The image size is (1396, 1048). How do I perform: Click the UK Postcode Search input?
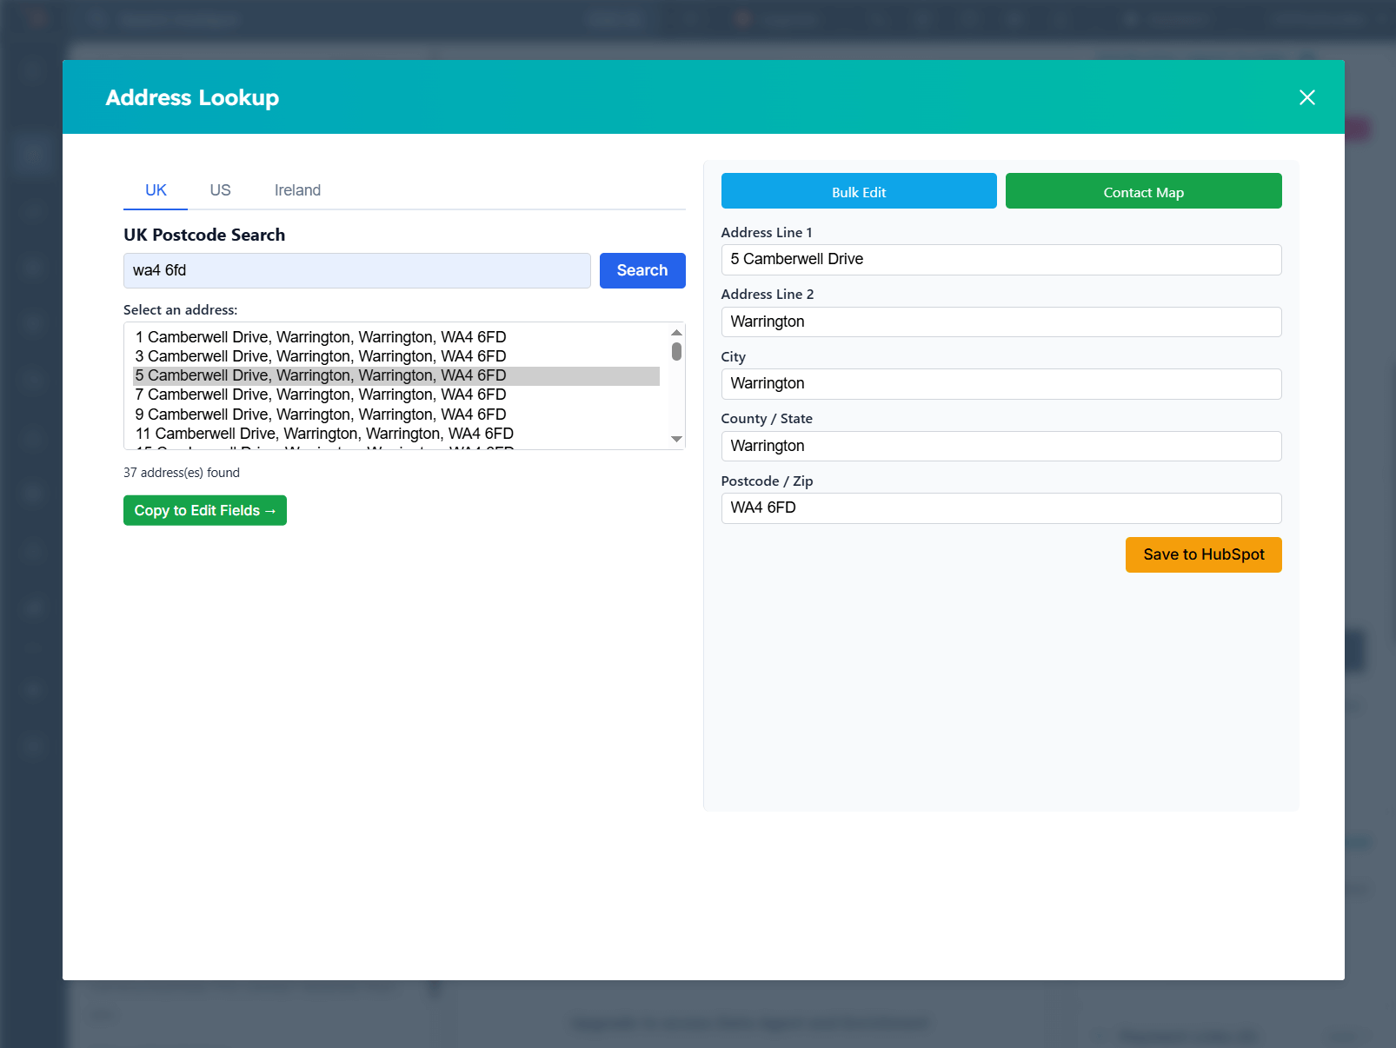(x=356, y=270)
